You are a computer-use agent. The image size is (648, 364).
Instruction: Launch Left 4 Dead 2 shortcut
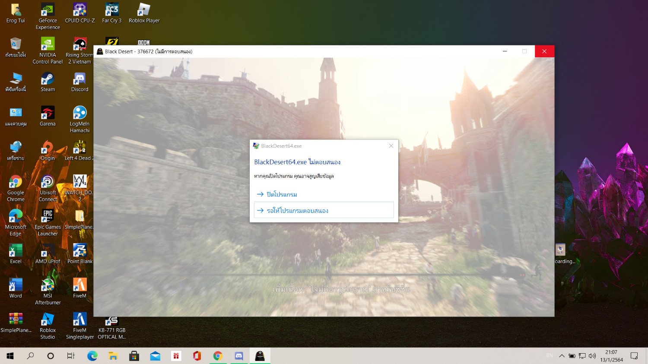coord(79,151)
